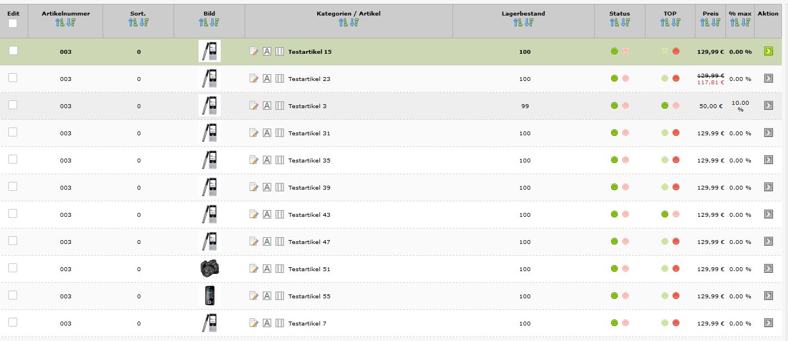Open the Aktion arrow in Testartikel 7 row
The height and width of the screenshot is (341, 788).
click(x=768, y=323)
